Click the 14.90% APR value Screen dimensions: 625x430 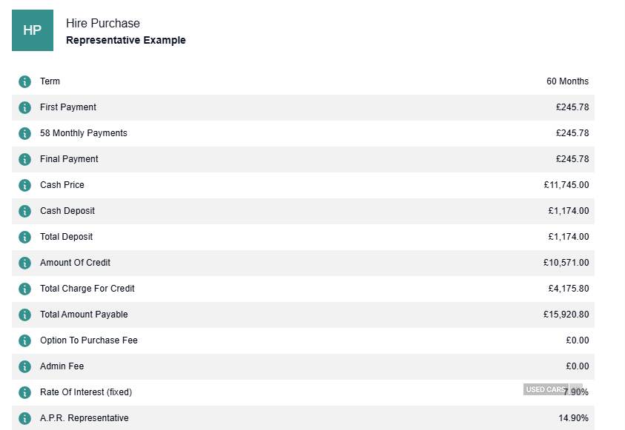[x=573, y=418]
